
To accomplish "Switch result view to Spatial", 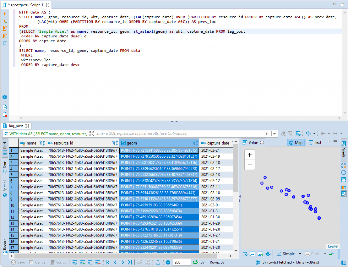I will [x=5, y=189].
